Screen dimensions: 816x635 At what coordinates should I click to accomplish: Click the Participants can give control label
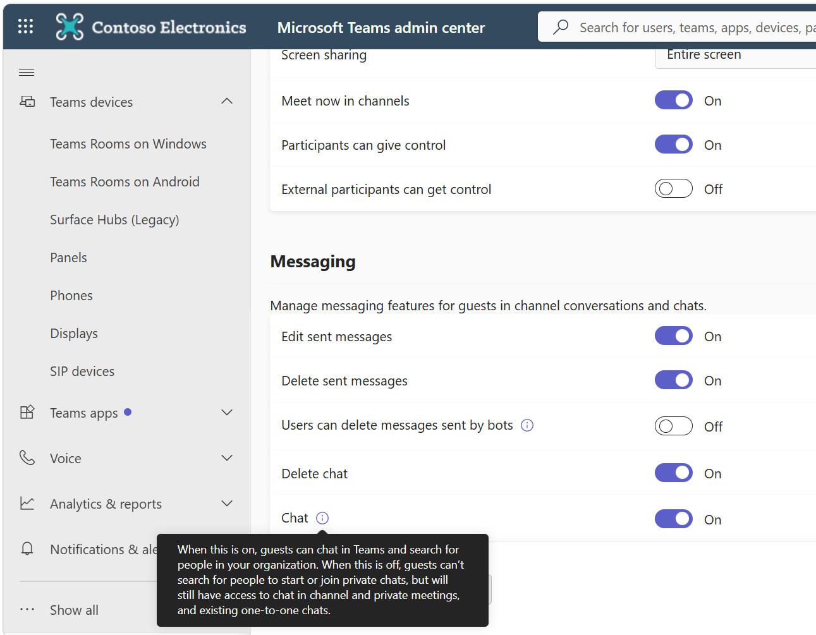coord(363,145)
